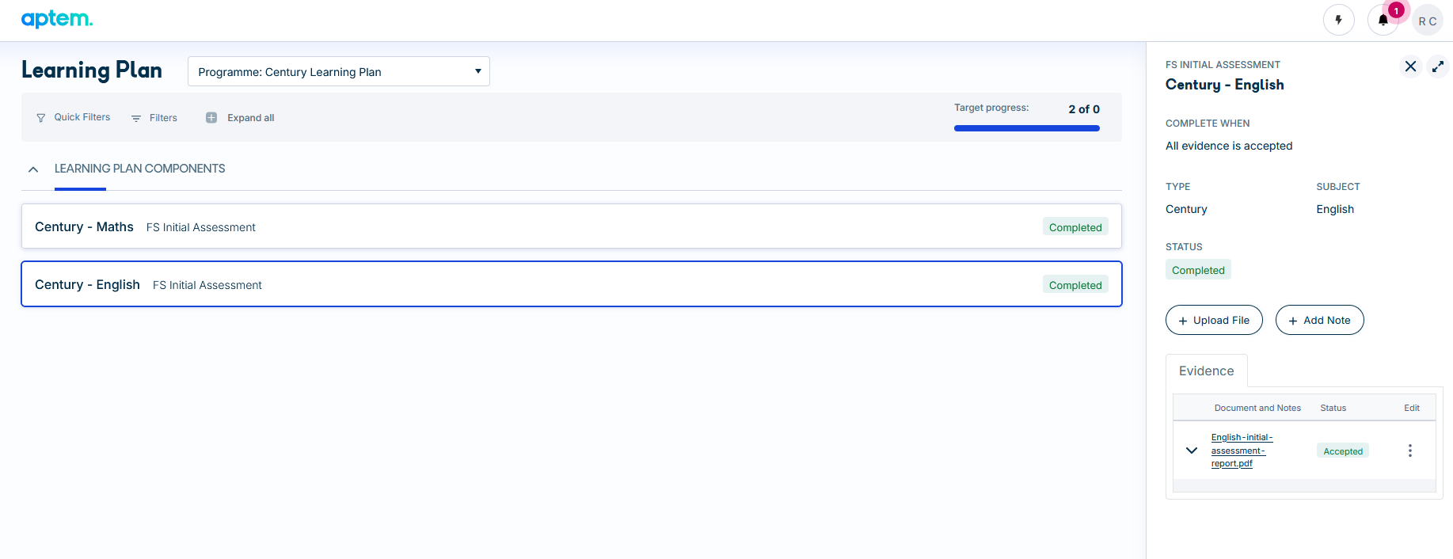Open the RC user avatar menu

1428,21
